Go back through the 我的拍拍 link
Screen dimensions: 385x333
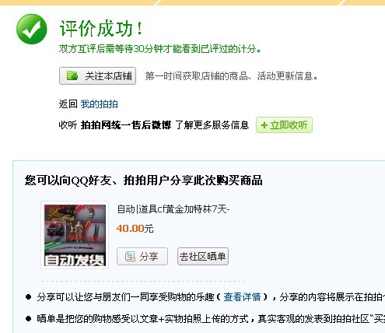pyautogui.click(x=100, y=104)
